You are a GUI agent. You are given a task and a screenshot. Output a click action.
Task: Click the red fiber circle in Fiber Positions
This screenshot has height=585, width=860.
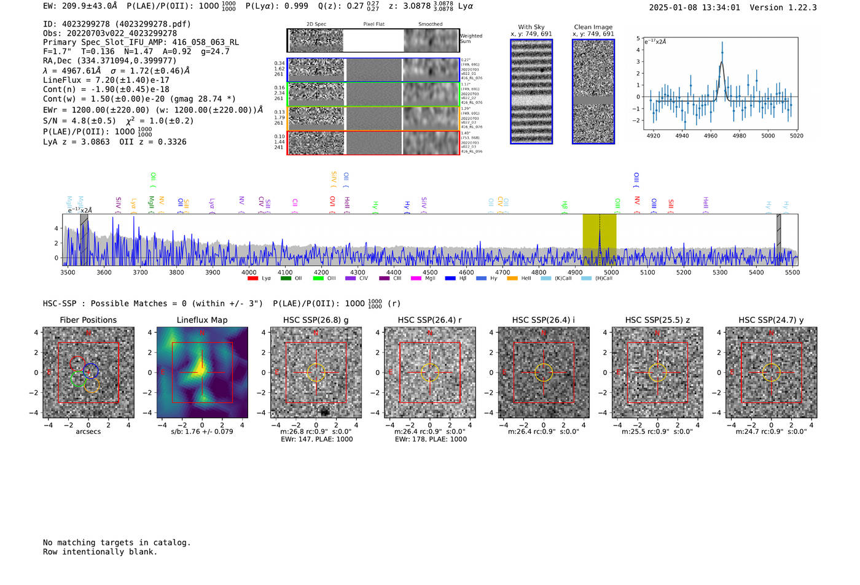77,363
